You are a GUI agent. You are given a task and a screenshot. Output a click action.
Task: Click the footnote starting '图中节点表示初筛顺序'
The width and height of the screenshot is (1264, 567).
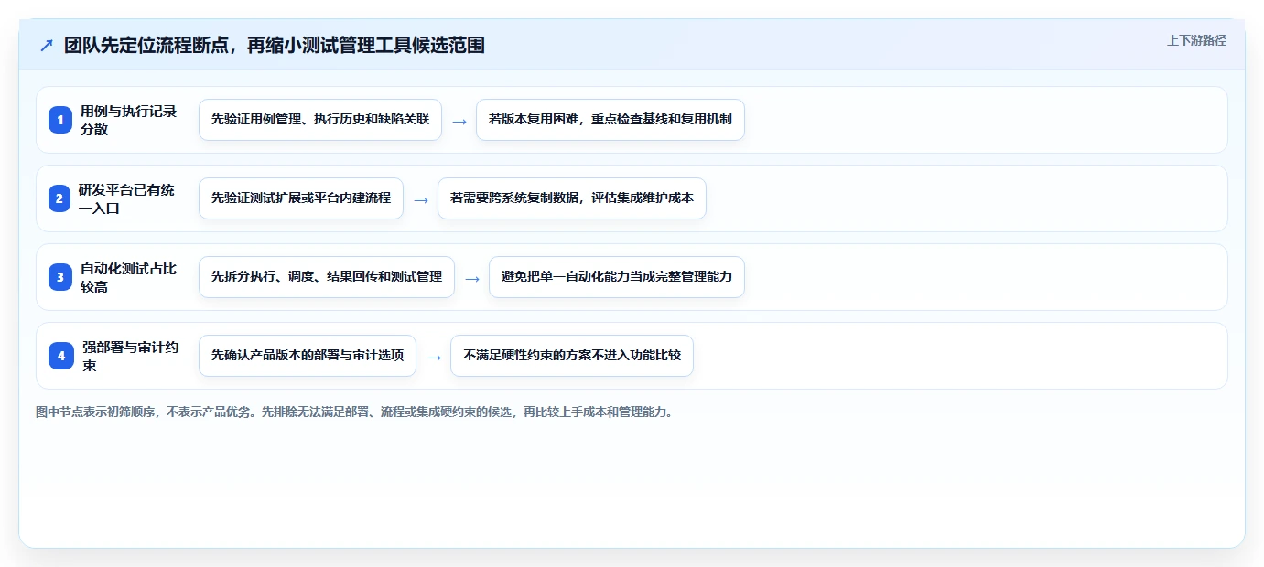click(356, 412)
